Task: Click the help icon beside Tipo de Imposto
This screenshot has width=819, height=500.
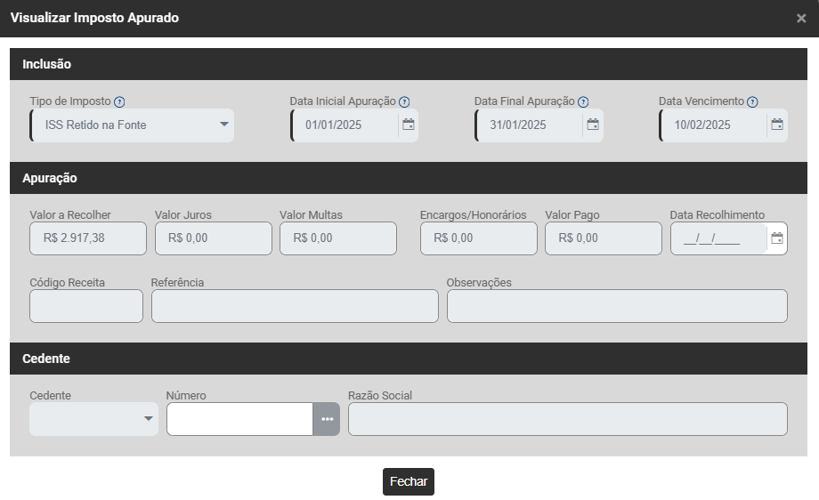Action: click(119, 101)
